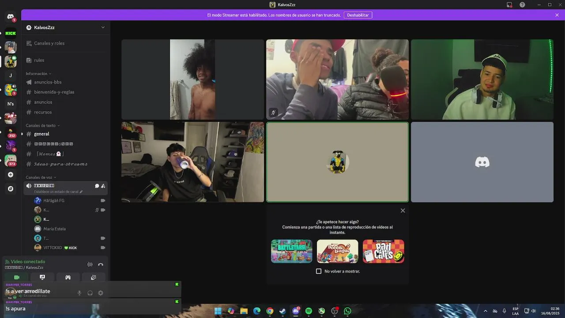The width and height of the screenshot is (565, 318).
Task: Open Canales y roles
Action: click(65, 43)
